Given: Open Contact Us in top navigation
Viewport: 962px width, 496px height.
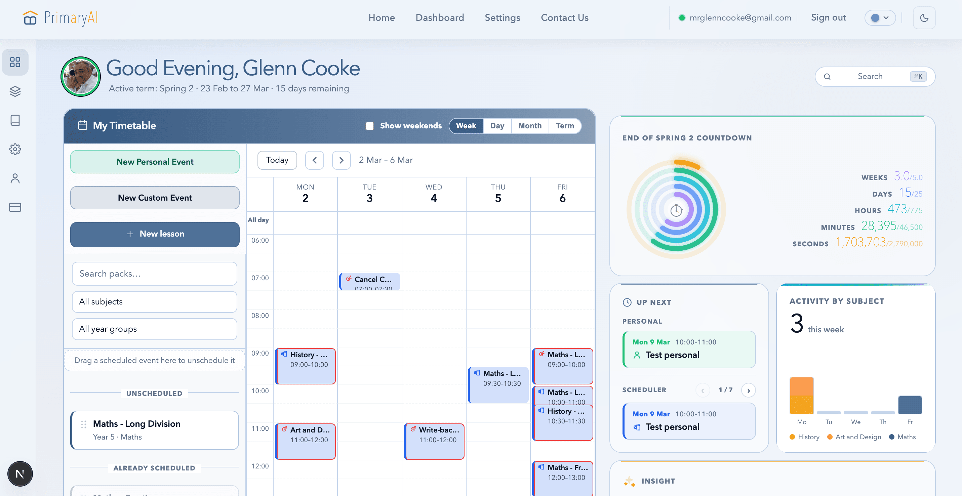Looking at the screenshot, I should click(x=564, y=17).
